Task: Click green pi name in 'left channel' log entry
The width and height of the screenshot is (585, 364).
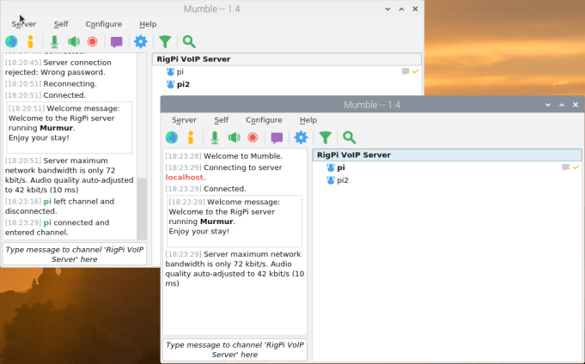Action: pyautogui.click(x=47, y=202)
